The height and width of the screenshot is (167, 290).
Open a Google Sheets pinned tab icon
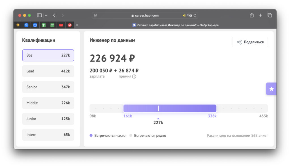click(44, 25)
